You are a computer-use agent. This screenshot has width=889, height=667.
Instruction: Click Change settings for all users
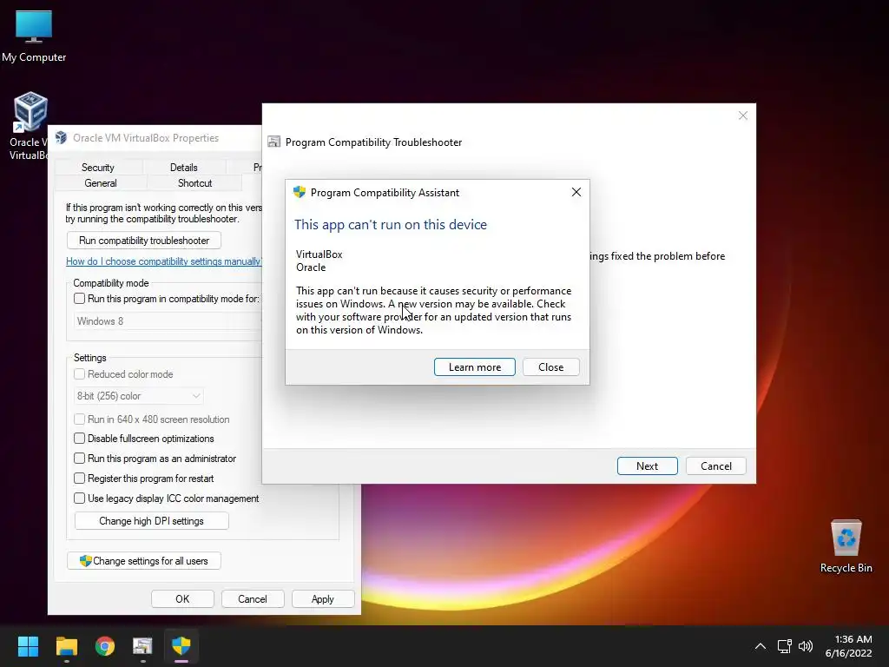pyautogui.click(x=144, y=561)
